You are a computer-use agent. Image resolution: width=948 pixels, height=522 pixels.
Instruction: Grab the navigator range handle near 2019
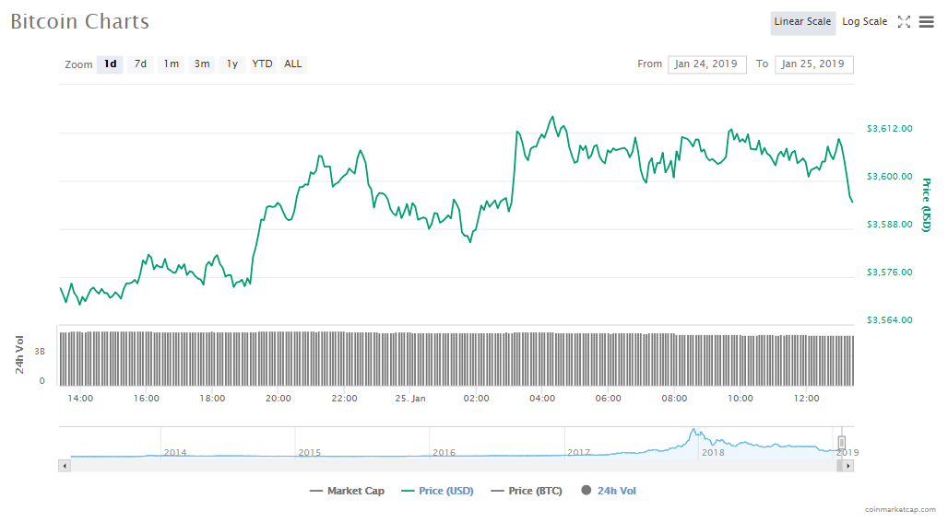(x=841, y=443)
